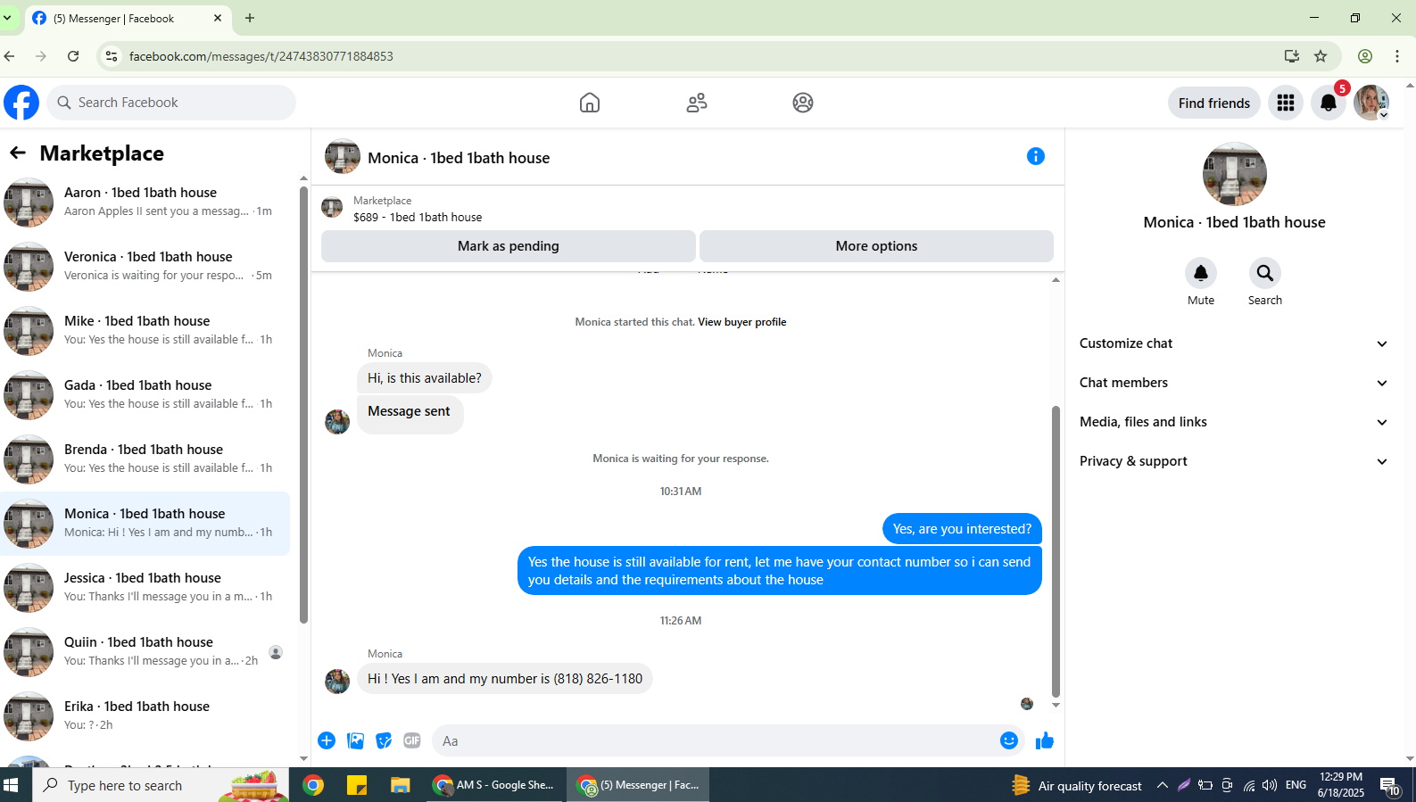Open a new browser tab
The width and height of the screenshot is (1416, 802).
point(250,18)
